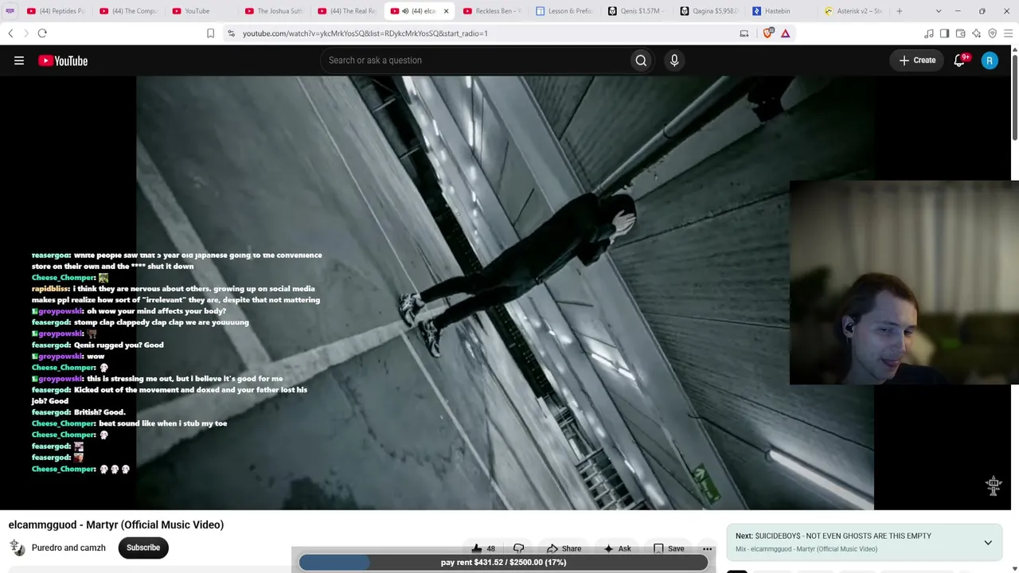
Task: Click 'oh wow your mind affects your body?'
Action: [x=156, y=311]
